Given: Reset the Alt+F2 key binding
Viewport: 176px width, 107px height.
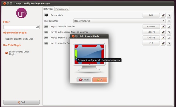Looking at the screenshot, I should point(169,38).
